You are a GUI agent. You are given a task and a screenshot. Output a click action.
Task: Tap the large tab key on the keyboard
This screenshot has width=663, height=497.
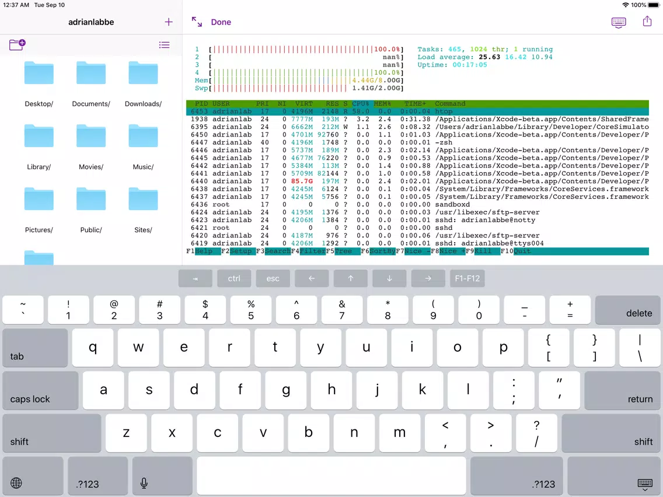(35, 348)
